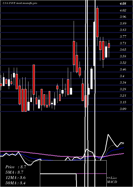Select the 4.02 price axis label
This screenshot has width=133, height=187.
pos(123,10)
